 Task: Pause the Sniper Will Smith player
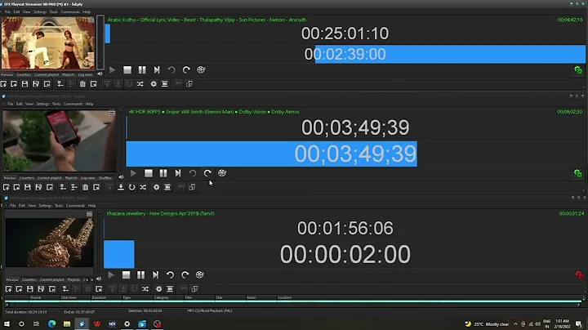point(163,173)
